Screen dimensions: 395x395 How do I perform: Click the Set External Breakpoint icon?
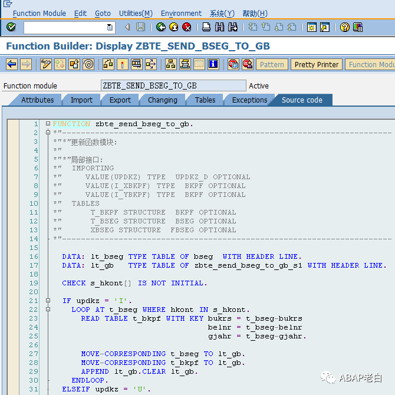(248, 64)
